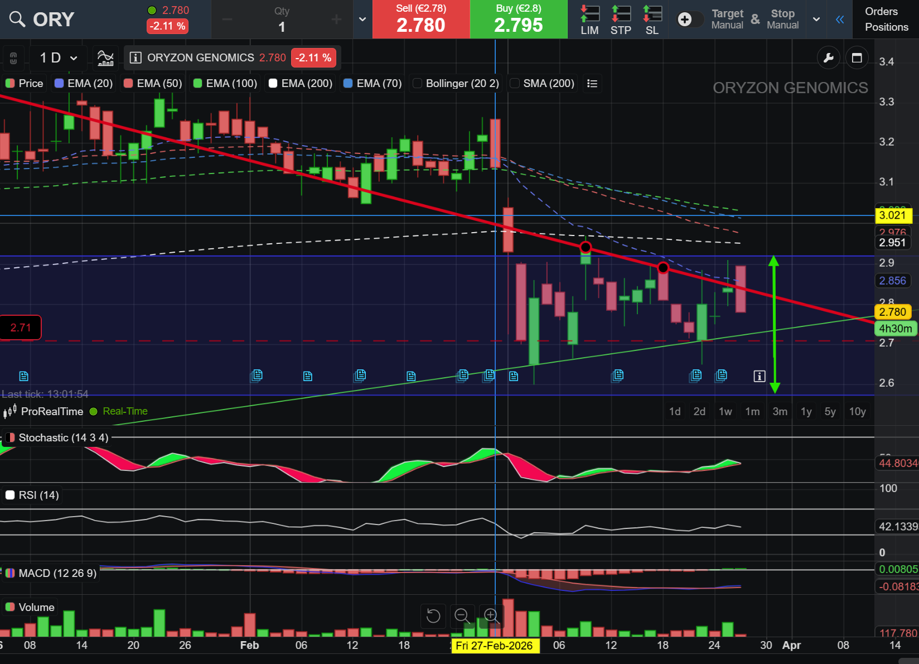Click the chart window maximize icon
The height and width of the screenshot is (664, 919).
(857, 58)
